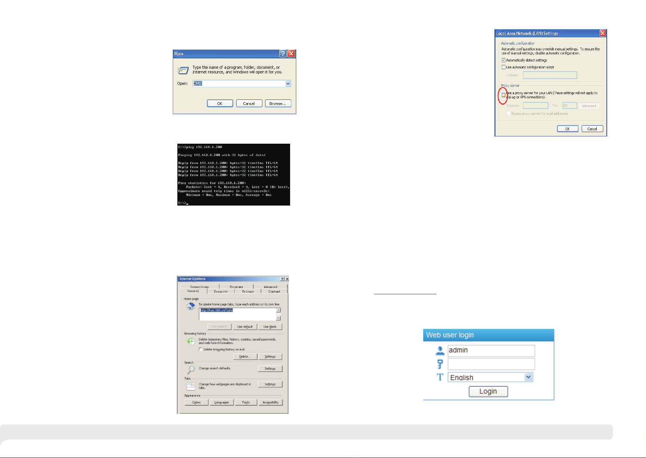This screenshot has height=458, width=646.
Task: Close the Run dialog with the X
Action: click(x=291, y=53)
